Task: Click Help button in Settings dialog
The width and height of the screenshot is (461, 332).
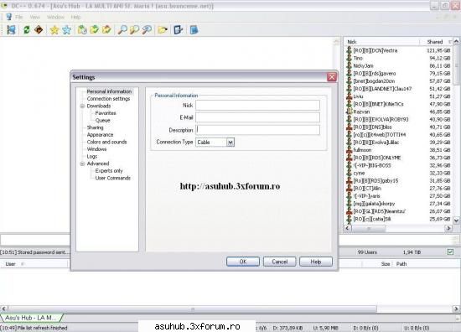Action: (x=316, y=262)
